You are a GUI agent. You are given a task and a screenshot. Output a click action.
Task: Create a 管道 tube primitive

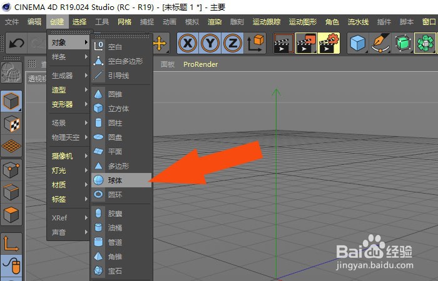pos(121,242)
